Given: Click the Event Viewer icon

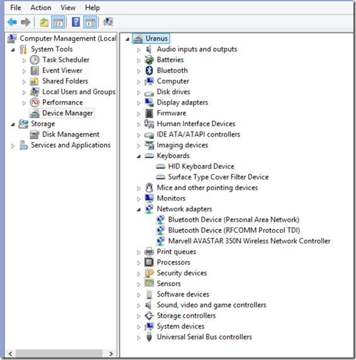Looking at the screenshot, I should (35, 70).
